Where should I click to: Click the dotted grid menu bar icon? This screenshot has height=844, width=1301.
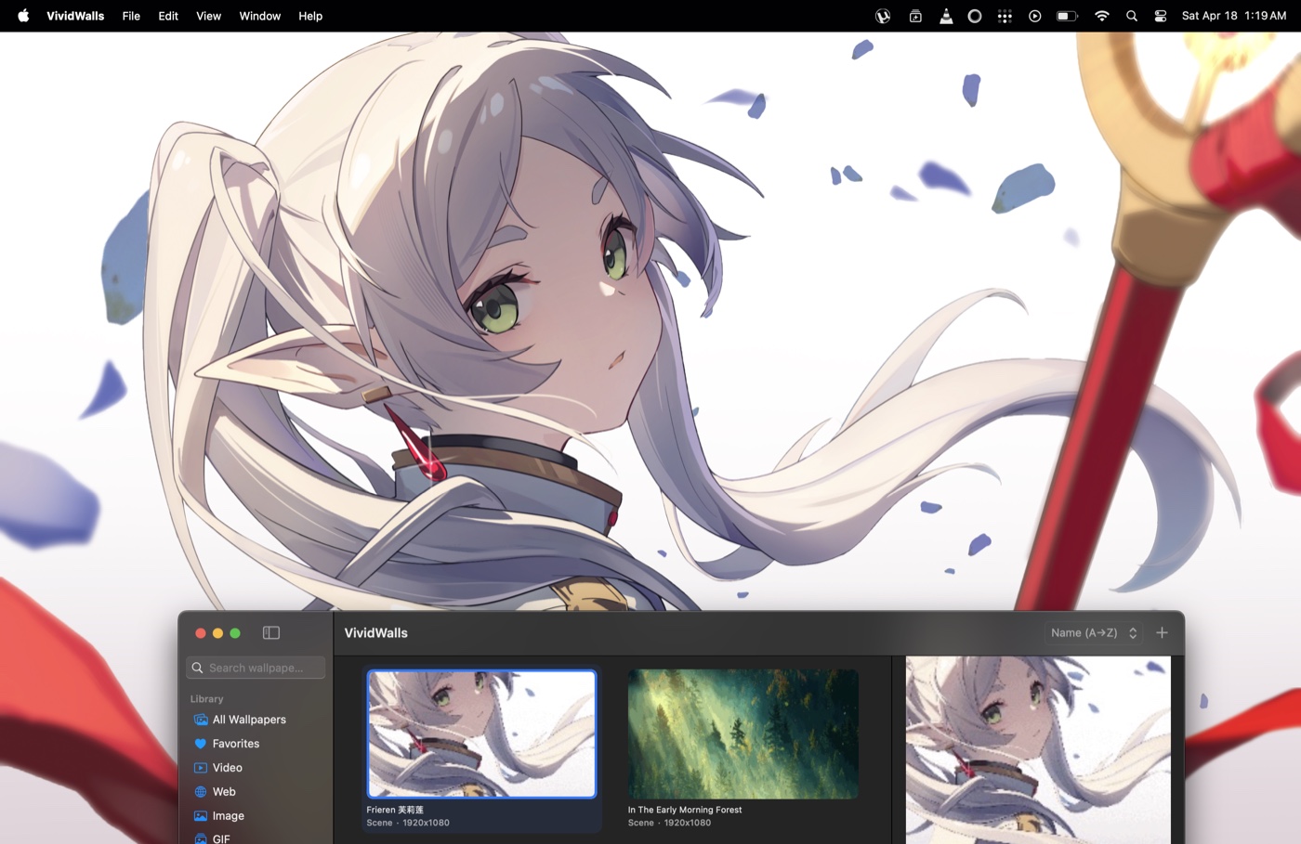(1005, 16)
